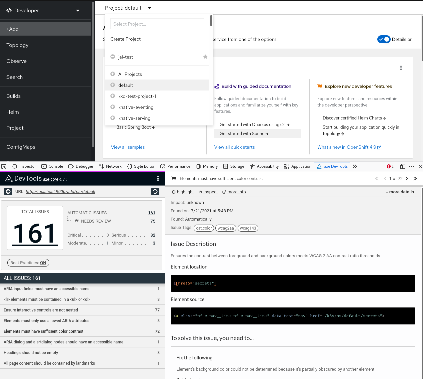
Task: Go to the next issue instance
Action: (407, 179)
